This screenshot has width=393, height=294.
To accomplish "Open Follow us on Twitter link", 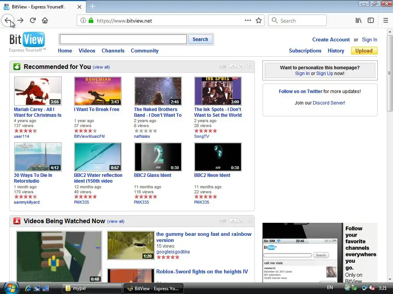I will coord(301,91).
